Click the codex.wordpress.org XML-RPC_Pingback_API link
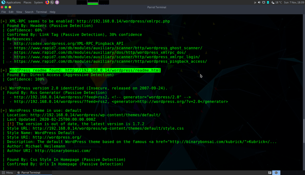 69,44
